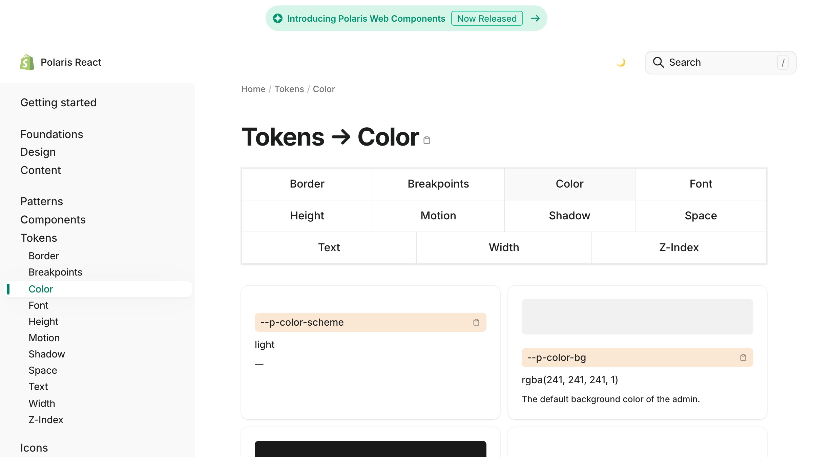Copy the --p-color-scheme token name
The height and width of the screenshot is (457, 813).
tap(476, 322)
